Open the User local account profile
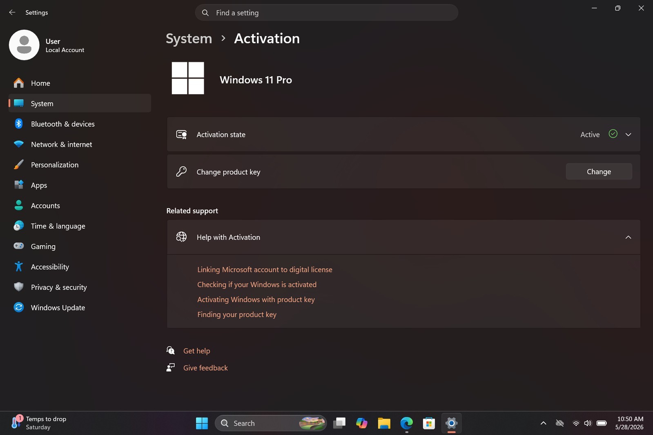653x435 pixels. point(47,45)
